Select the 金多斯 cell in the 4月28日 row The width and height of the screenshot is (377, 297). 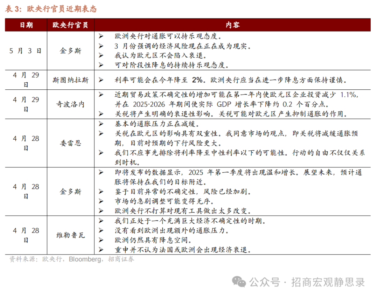click(x=71, y=192)
